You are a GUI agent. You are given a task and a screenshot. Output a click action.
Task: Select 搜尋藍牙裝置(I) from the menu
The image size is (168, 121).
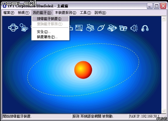(x=50, y=19)
